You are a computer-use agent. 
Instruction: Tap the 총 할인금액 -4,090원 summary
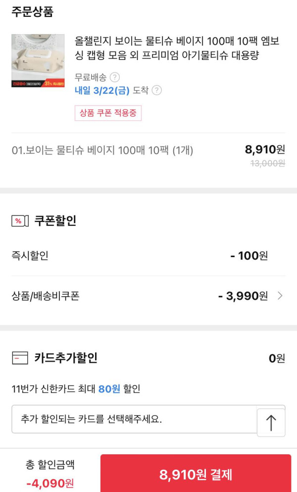coord(50,473)
